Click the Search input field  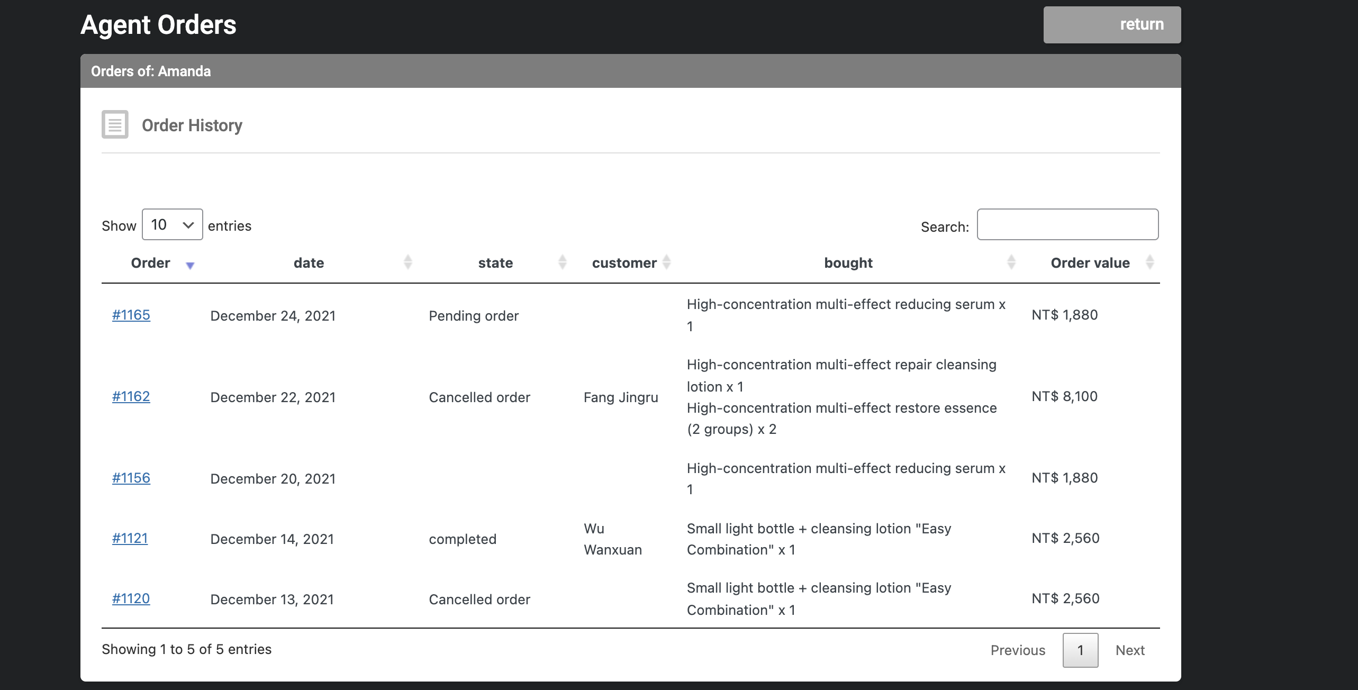point(1067,224)
